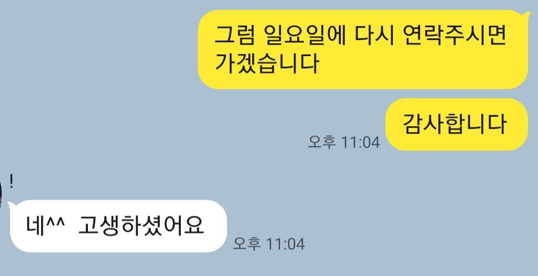Select the message starting with 그럼 일요일에
Screen dimensions: 538x276
(363, 49)
